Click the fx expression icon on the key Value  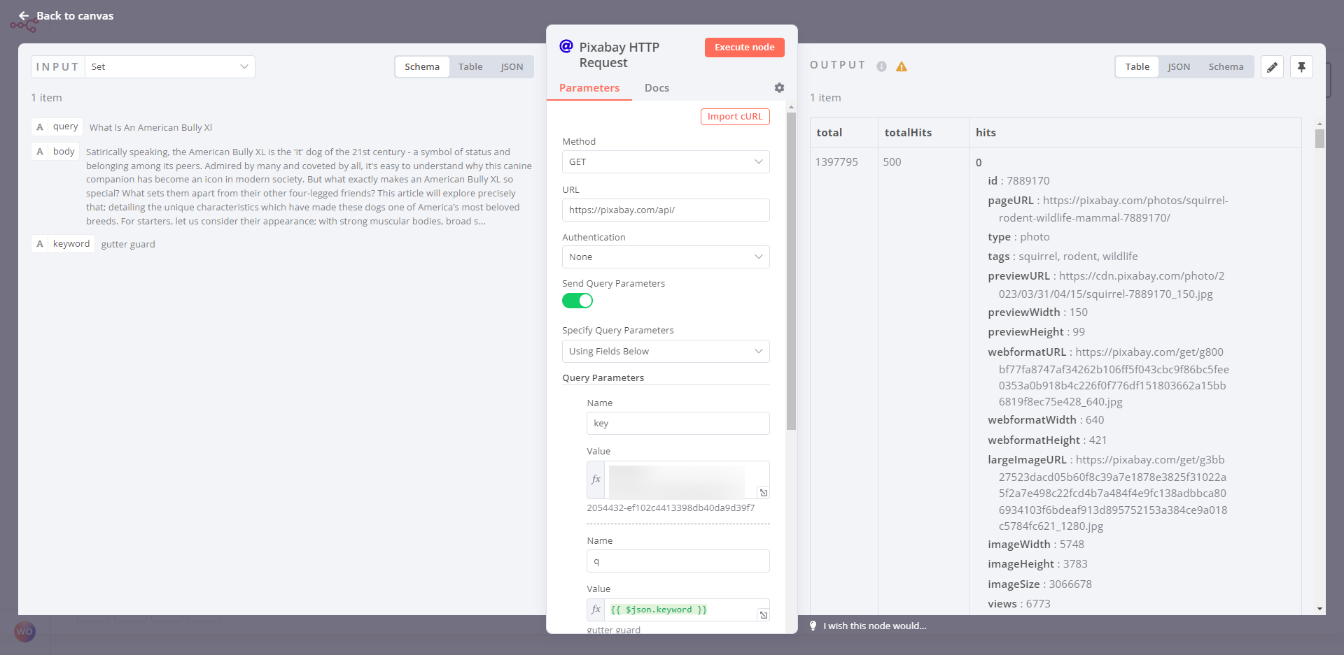596,480
